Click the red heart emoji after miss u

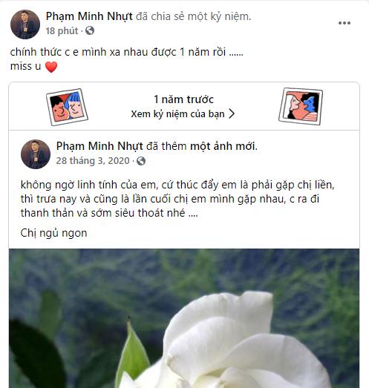pos(51,67)
